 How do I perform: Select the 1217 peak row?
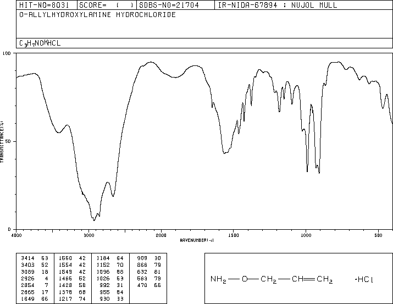(x=72, y=299)
